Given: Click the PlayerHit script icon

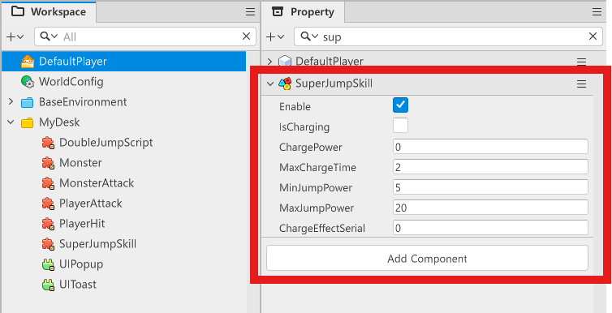Looking at the screenshot, I should (48, 224).
